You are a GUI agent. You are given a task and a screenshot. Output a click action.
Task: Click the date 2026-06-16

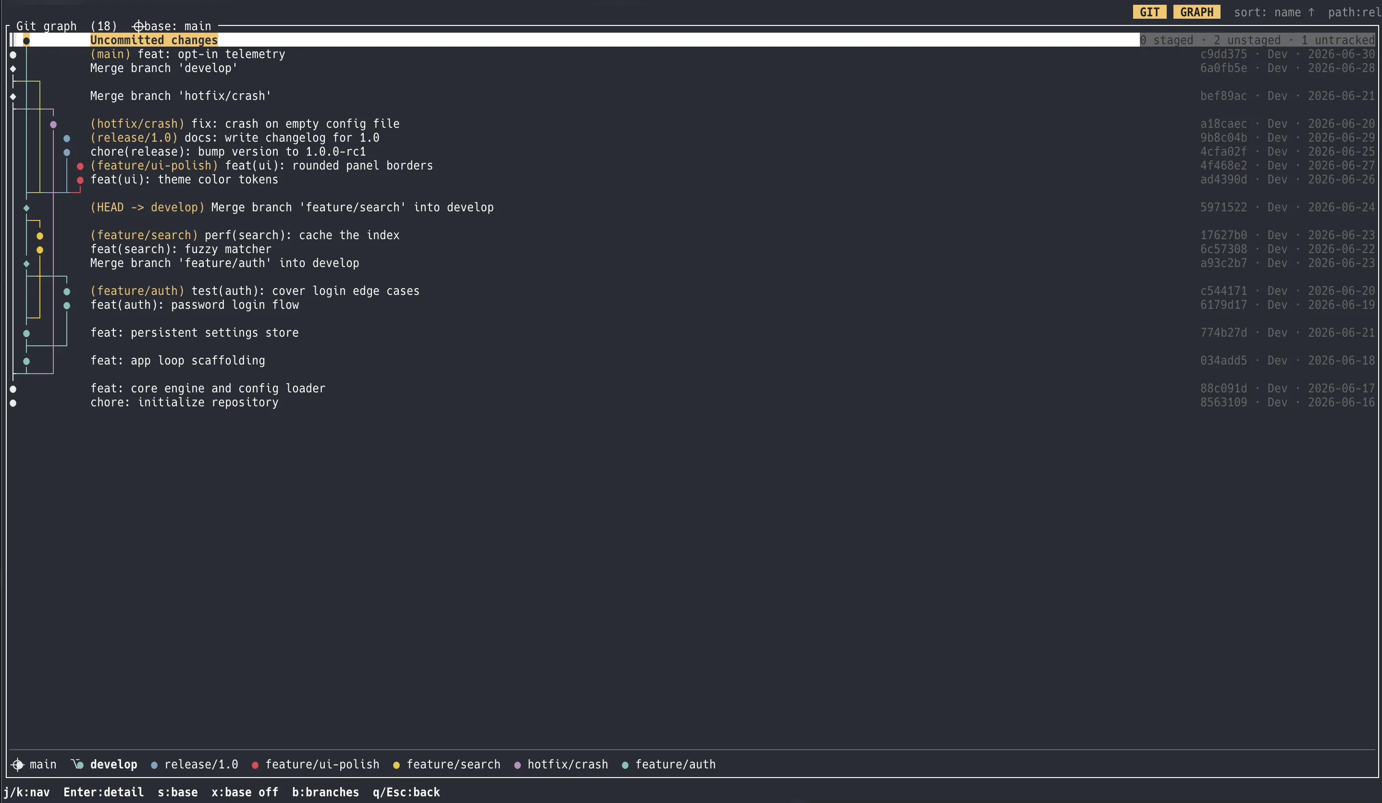[1342, 402]
